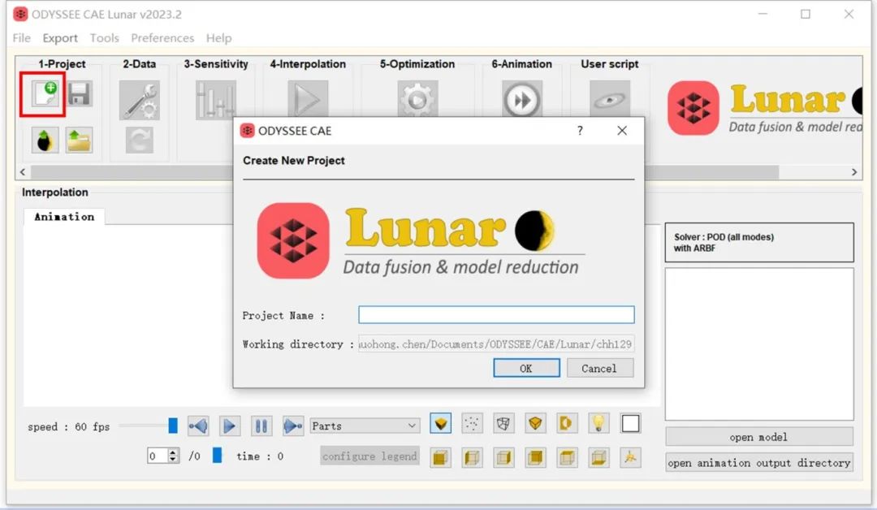
Task: Select the Animation tab
Action: pyautogui.click(x=64, y=217)
